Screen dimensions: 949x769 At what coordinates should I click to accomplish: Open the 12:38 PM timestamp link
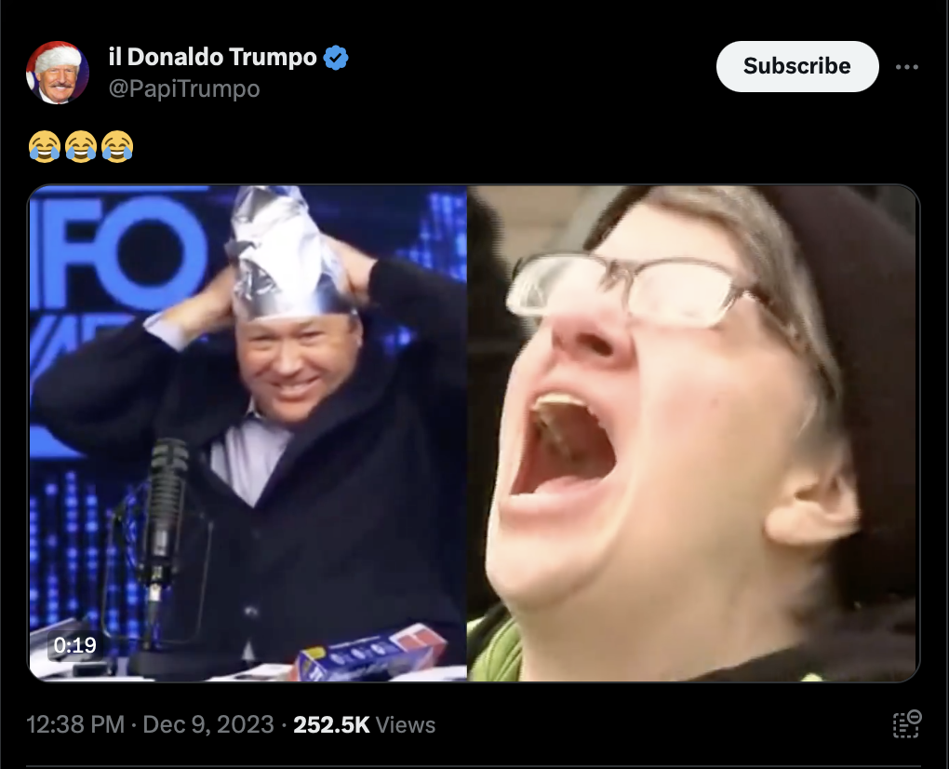tap(75, 725)
